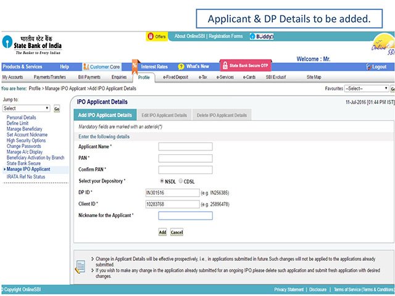This screenshot has width=395, height=296.
Task: Open Define Limit sidebar link
Action: (x=18, y=123)
